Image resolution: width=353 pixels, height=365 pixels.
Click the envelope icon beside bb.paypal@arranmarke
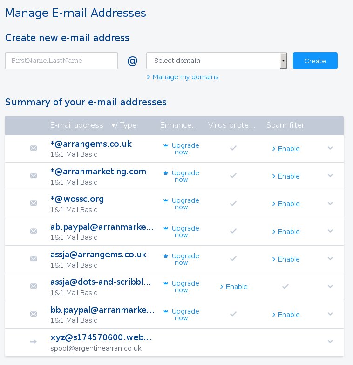pyautogui.click(x=34, y=314)
